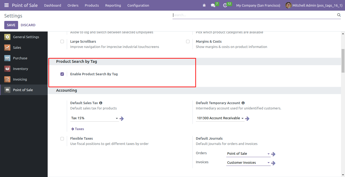The image size is (345, 177).
Task: Click Default Sales Tax info icon
Action: [101, 103]
